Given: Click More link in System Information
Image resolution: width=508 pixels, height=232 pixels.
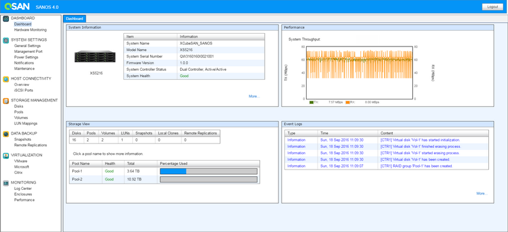Looking at the screenshot, I should tap(254, 96).
